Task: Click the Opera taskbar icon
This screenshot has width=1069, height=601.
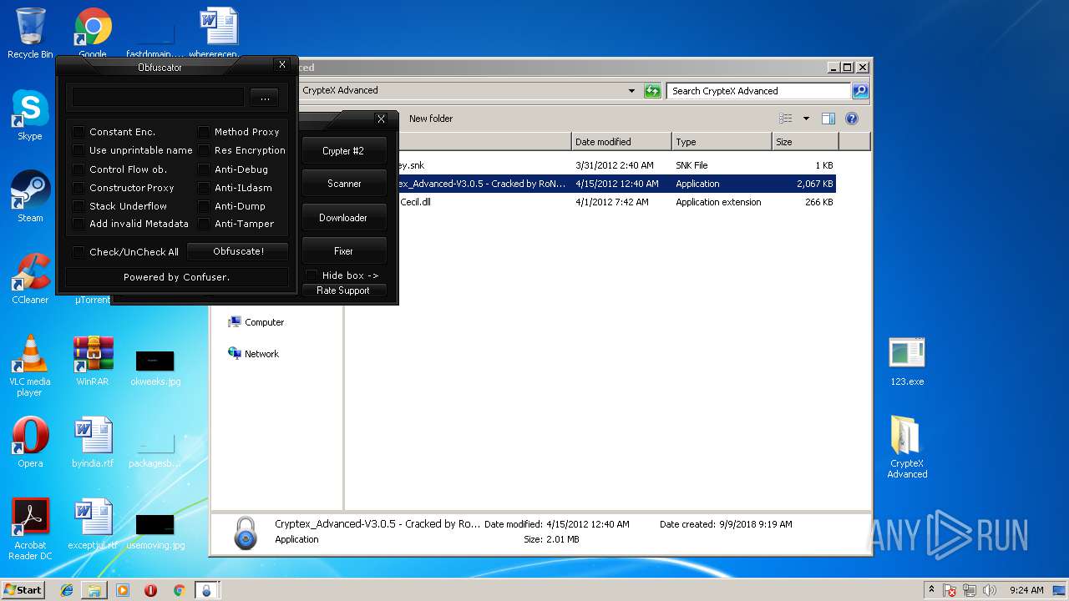Action: (x=150, y=590)
